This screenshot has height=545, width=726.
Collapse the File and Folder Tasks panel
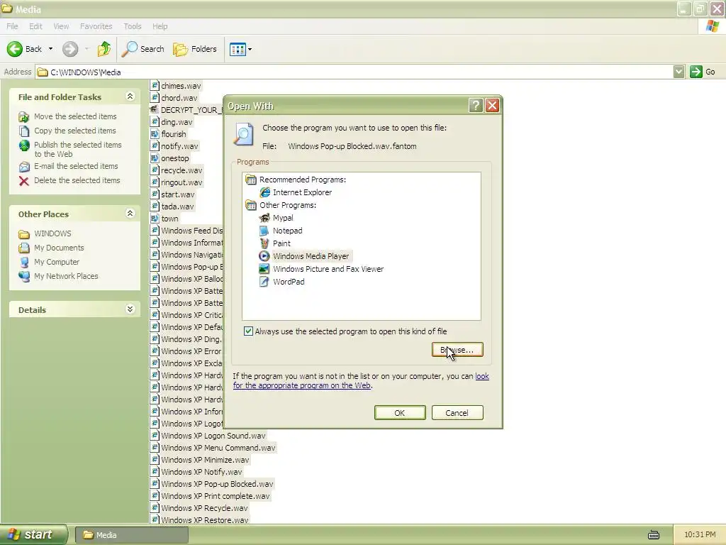[130, 97]
